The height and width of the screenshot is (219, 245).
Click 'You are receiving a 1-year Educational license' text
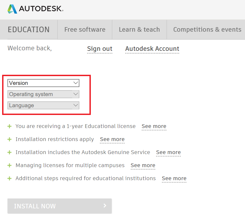pyautogui.click(x=75, y=126)
